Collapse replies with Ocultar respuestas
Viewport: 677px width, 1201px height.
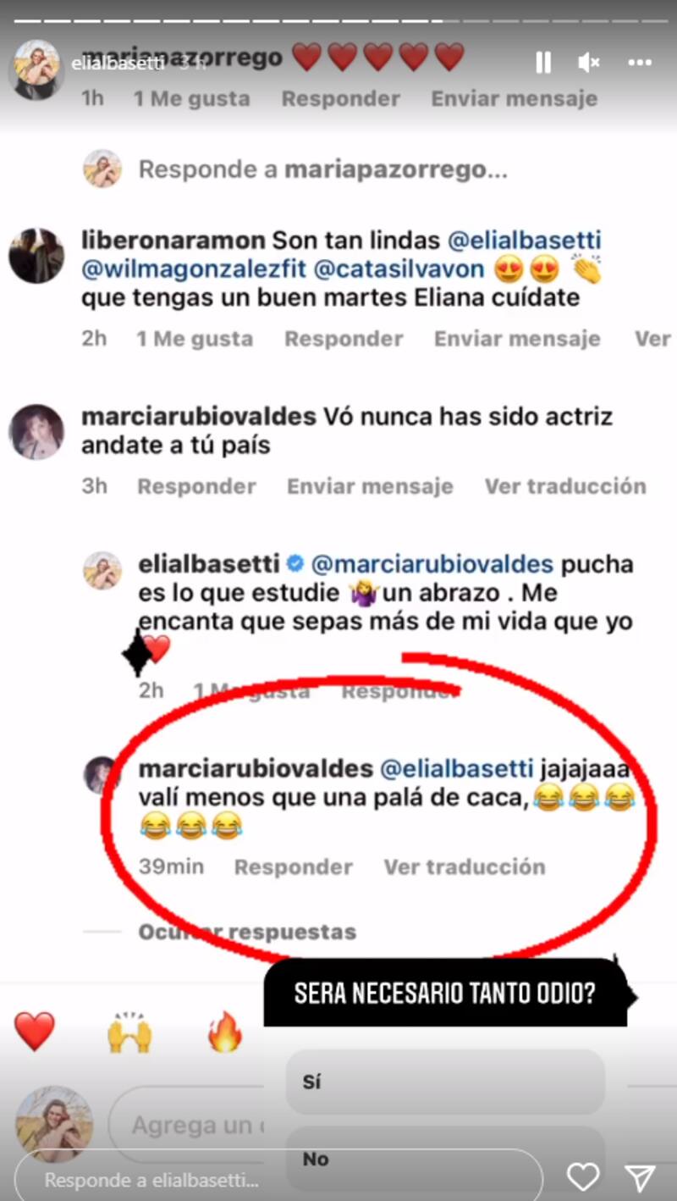pos(247,932)
